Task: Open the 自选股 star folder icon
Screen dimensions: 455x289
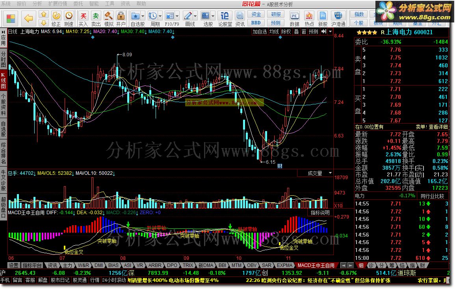Action: click(x=135, y=16)
